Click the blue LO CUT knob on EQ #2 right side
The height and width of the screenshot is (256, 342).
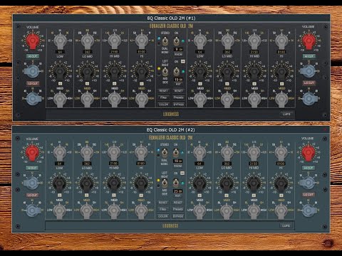[x=309, y=210]
